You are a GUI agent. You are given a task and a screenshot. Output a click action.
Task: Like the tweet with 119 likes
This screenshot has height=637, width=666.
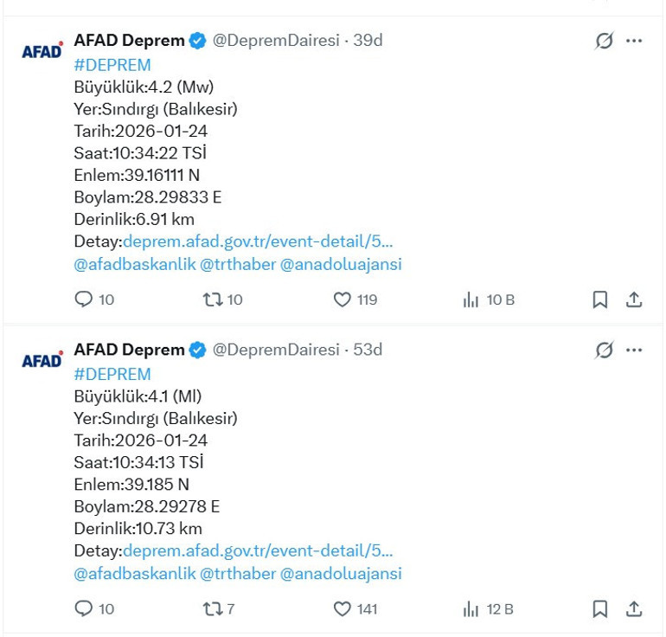(x=343, y=299)
